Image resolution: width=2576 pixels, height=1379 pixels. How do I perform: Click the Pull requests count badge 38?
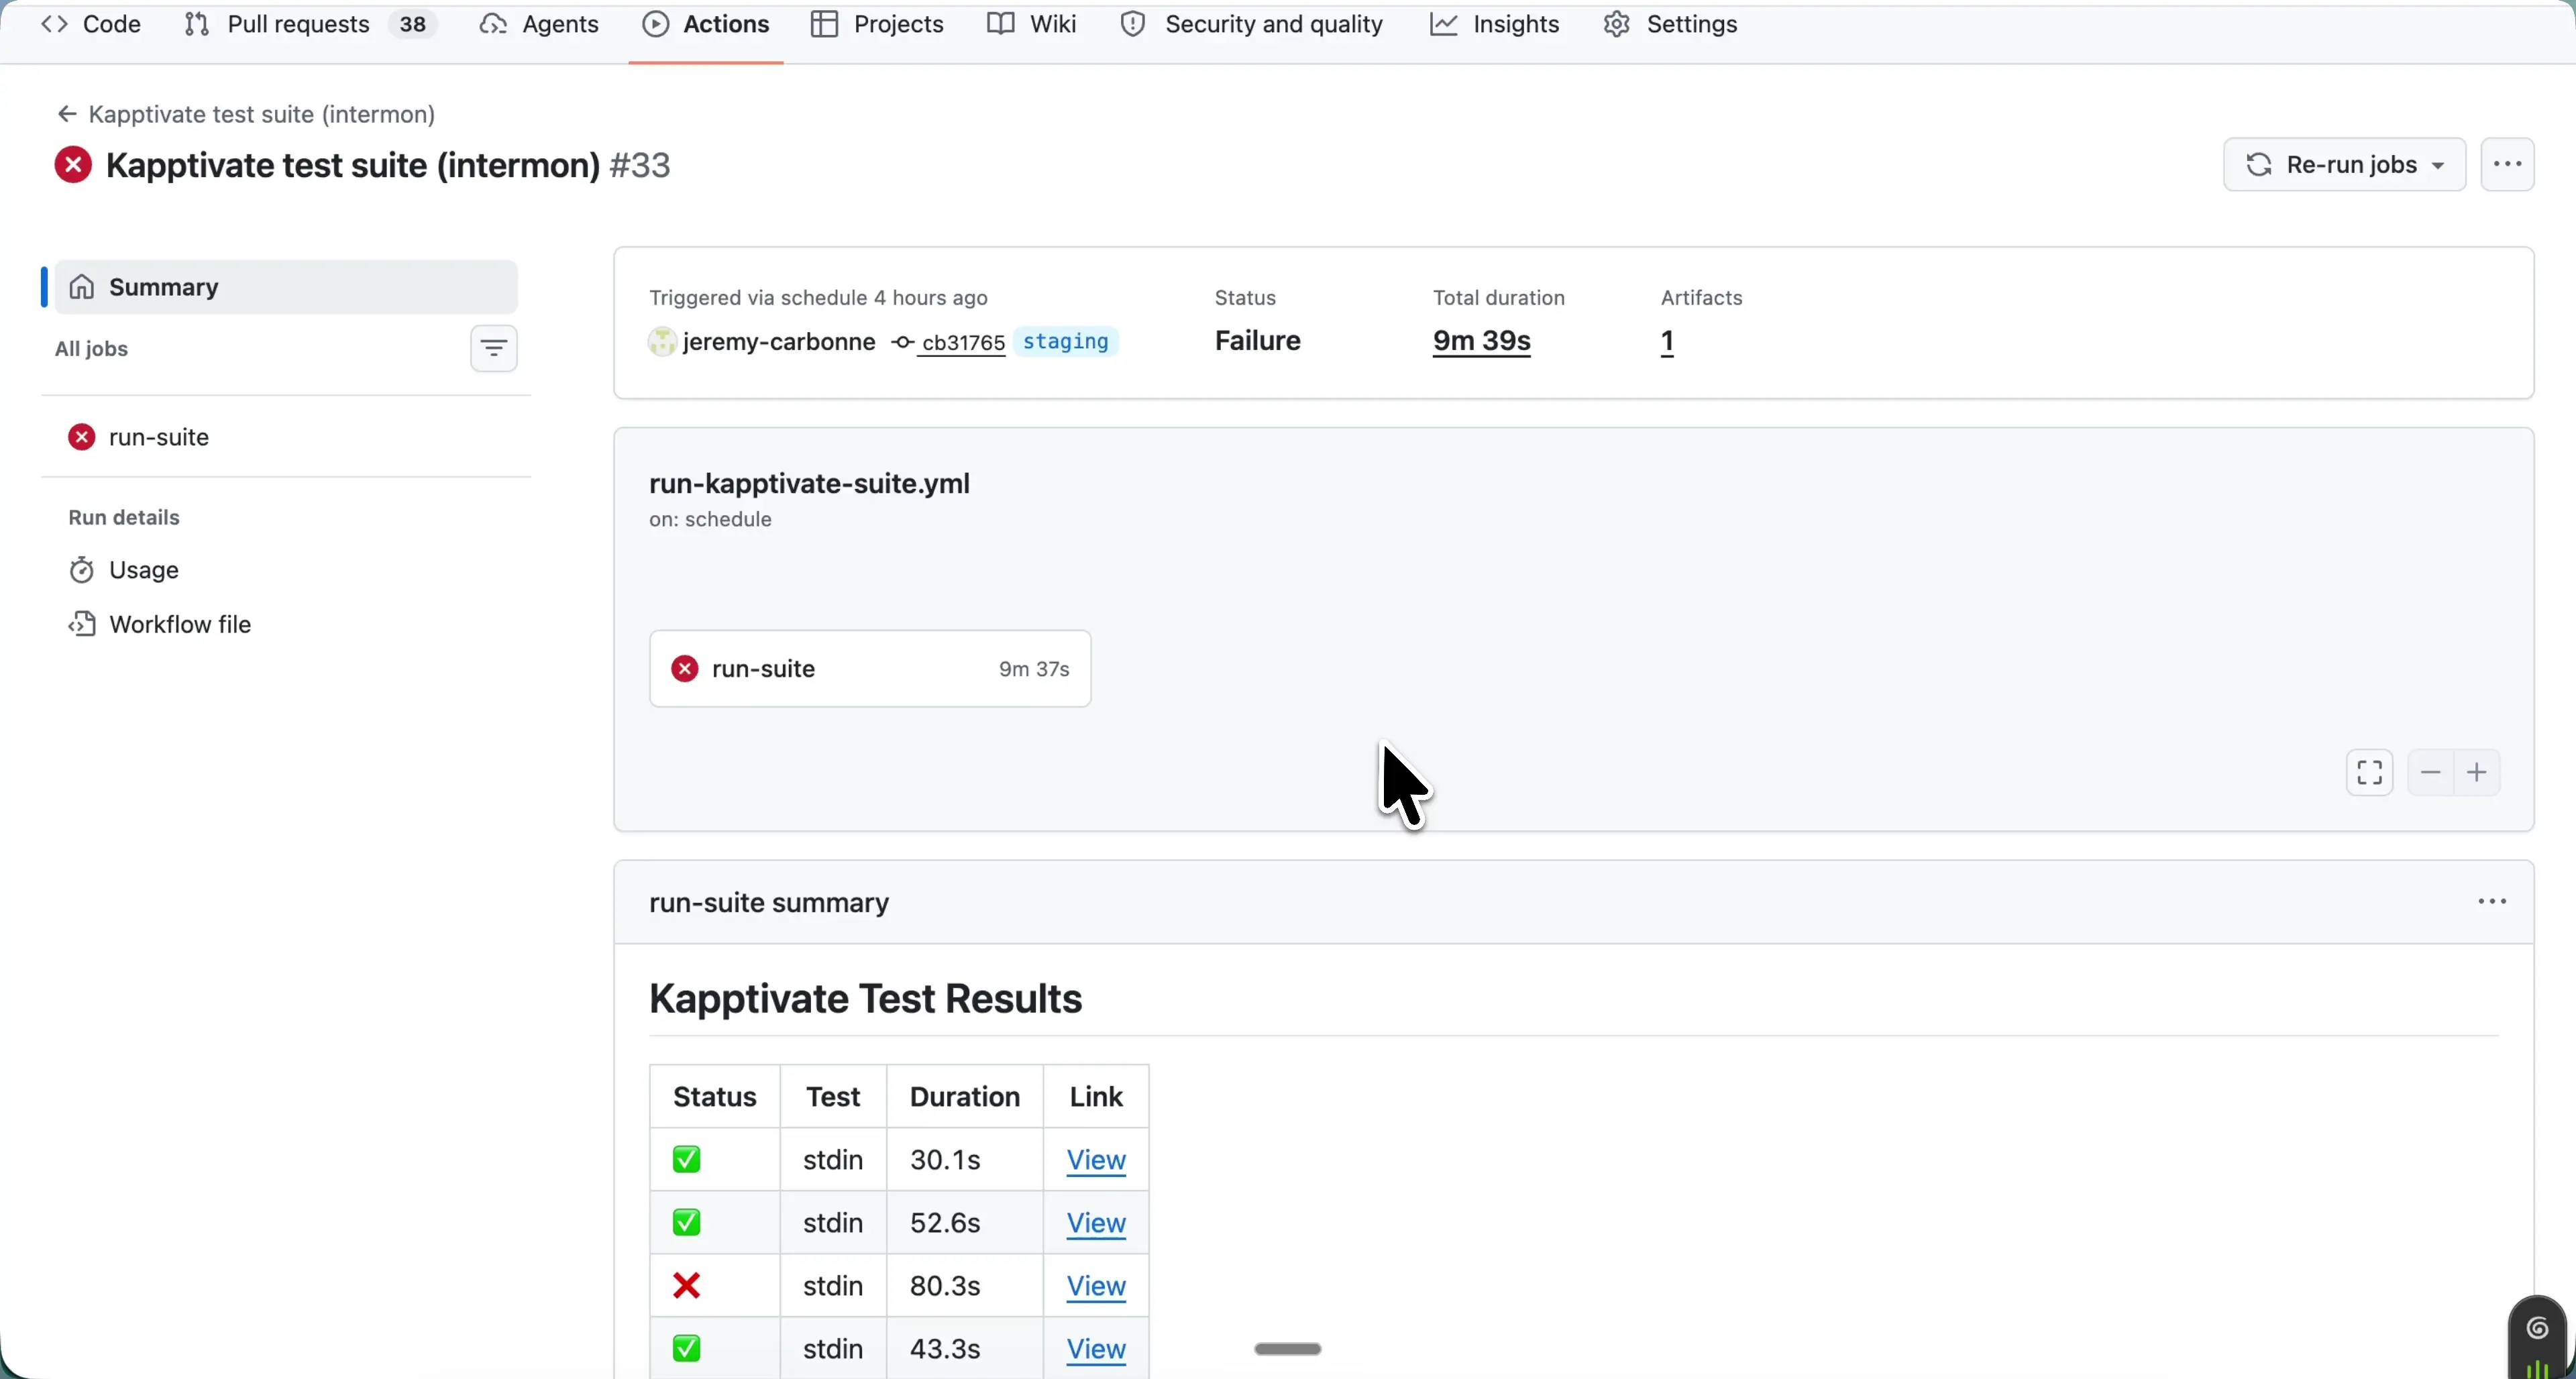tap(413, 24)
